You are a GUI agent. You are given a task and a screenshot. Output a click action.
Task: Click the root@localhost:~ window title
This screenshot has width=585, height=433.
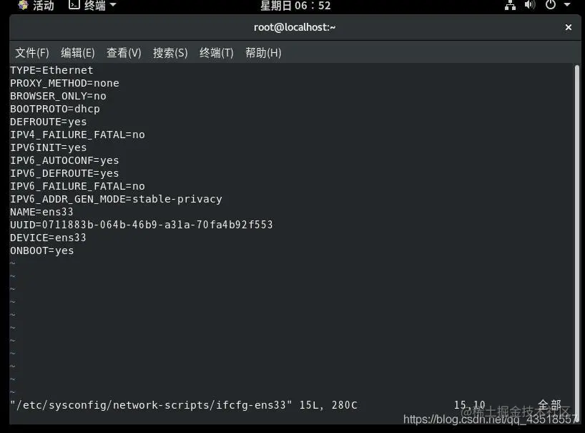[295, 27]
